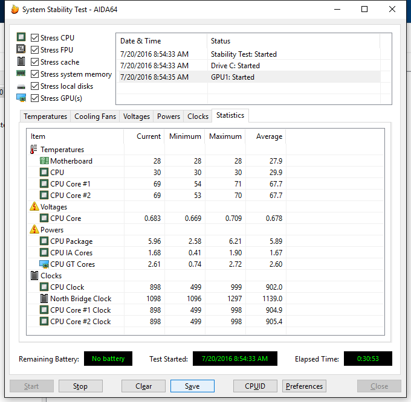Click the AIDA64 flame icon in title bar
This screenshot has height=402, width=411.
point(15,10)
